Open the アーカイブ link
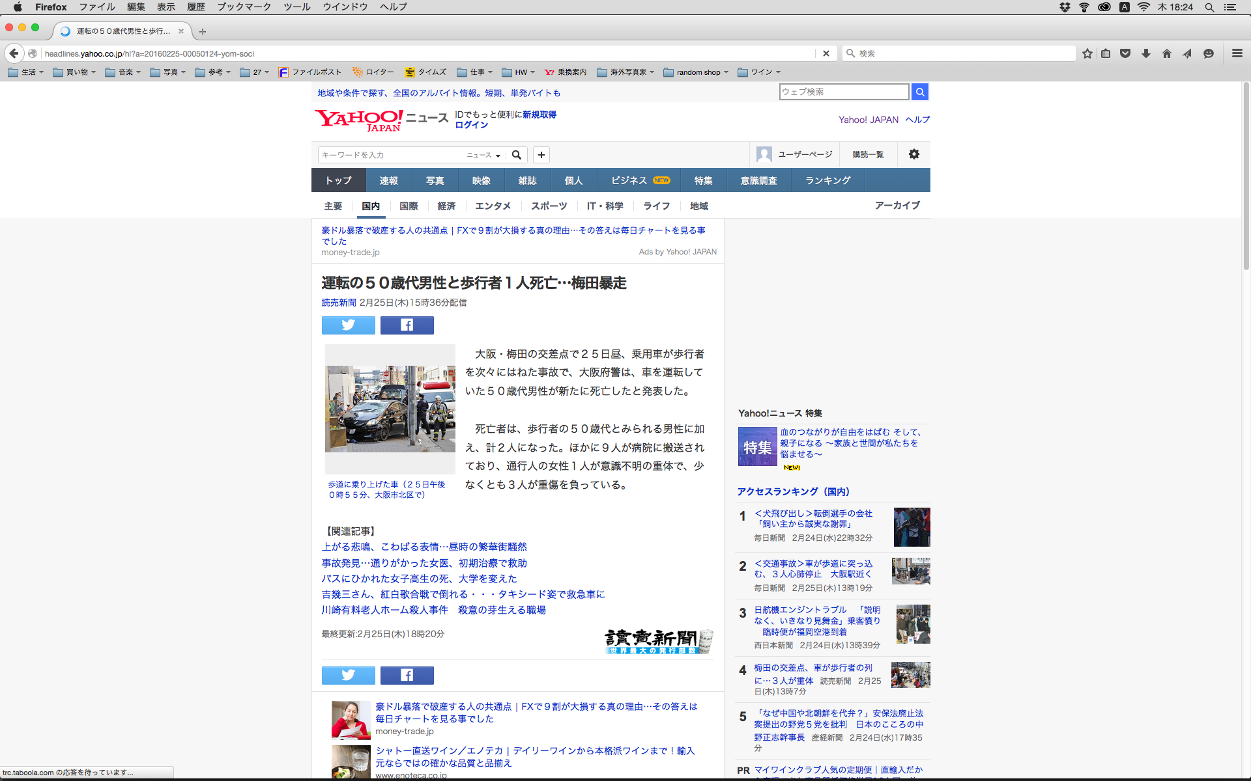This screenshot has width=1251, height=781. coord(897,205)
